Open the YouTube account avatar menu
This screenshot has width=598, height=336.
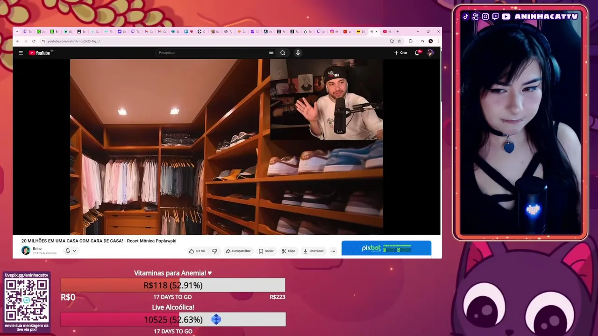(x=430, y=53)
